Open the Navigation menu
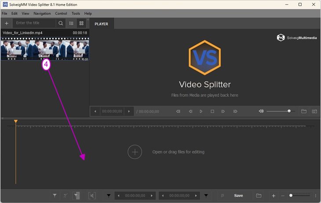The width and height of the screenshot is (321, 203). tap(42, 14)
